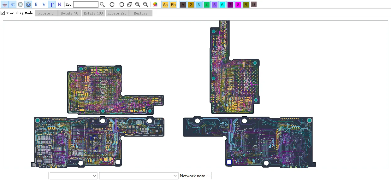This screenshot has width=391, height=180.
Task: Toggle the ground symbol display icon
Action: [4, 4]
